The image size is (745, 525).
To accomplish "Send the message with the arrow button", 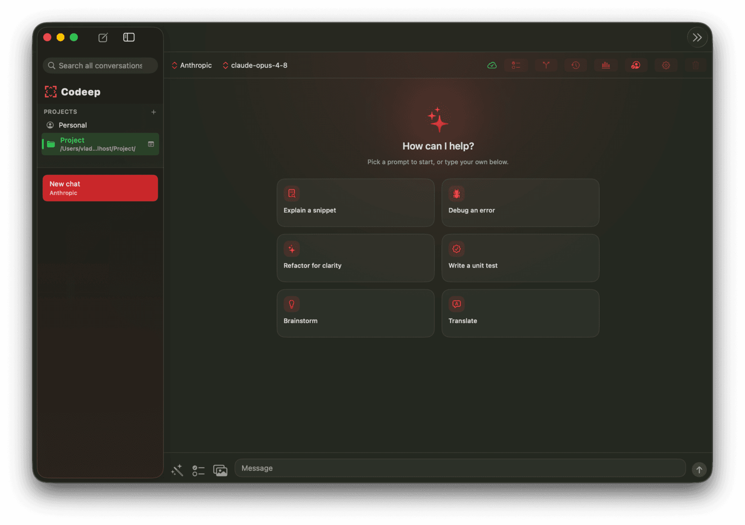I will pyautogui.click(x=699, y=470).
